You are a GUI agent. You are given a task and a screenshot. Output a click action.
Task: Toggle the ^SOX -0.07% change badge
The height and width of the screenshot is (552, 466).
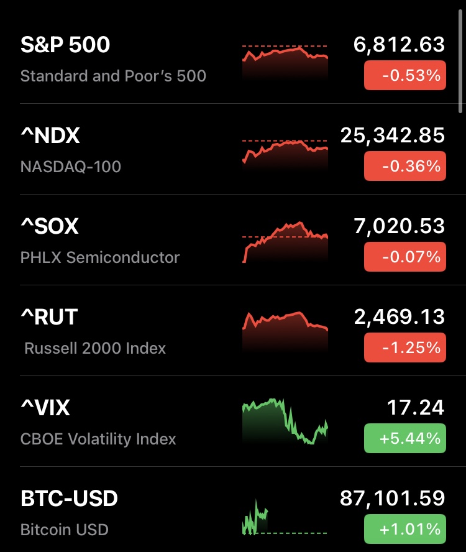(x=404, y=257)
